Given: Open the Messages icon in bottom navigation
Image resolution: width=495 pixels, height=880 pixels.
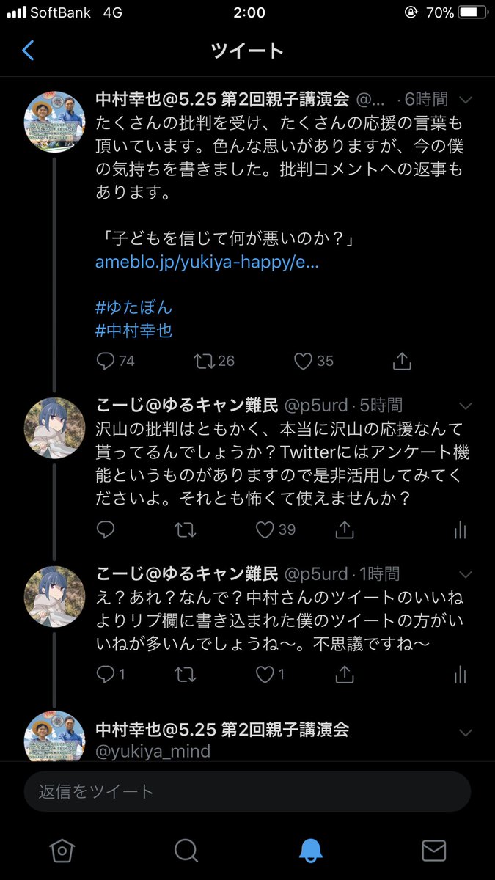Looking at the screenshot, I should 433,850.
